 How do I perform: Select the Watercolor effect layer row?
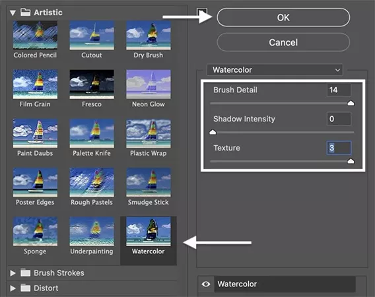click(x=285, y=284)
